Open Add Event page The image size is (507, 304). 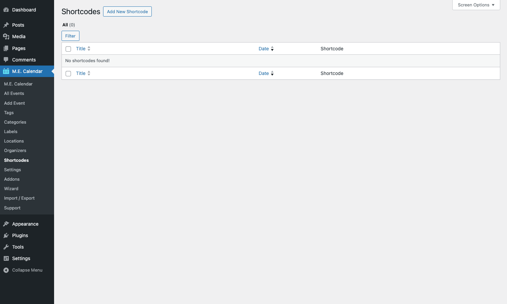coord(15,103)
